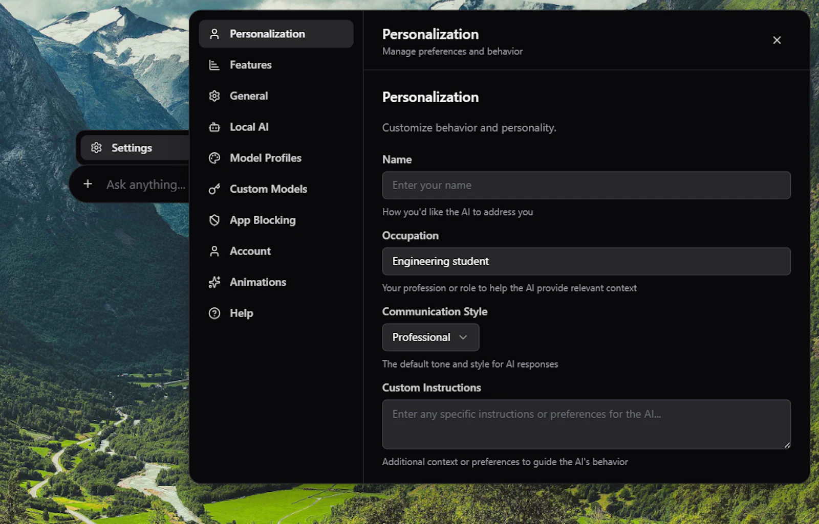Close the Personalization panel
The image size is (819, 524).
777,40
